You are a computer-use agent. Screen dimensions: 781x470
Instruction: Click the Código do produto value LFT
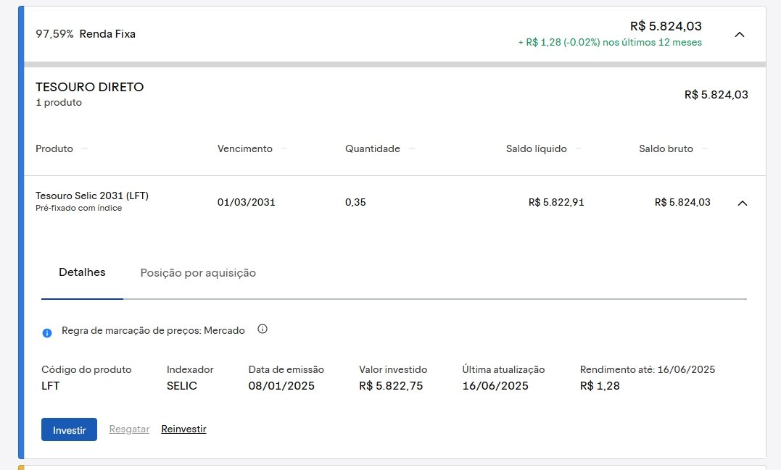pos(50,386)
